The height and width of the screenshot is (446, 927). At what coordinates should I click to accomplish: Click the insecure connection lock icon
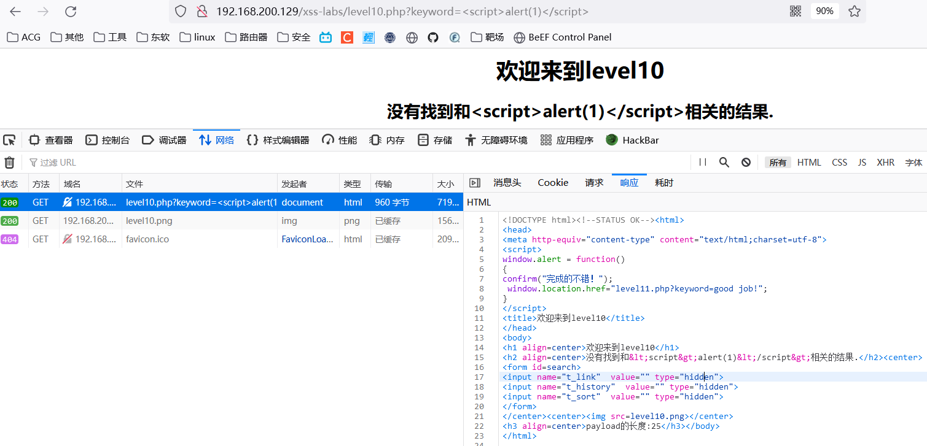[201, 11]
